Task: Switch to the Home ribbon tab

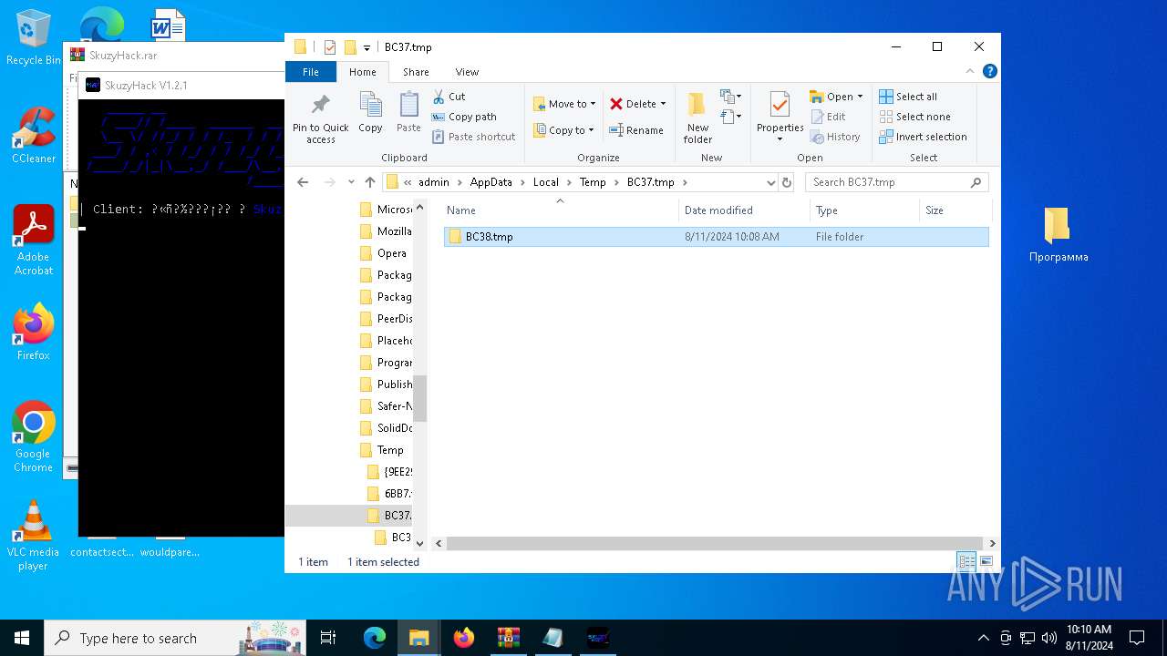Action: pos(362,72)
